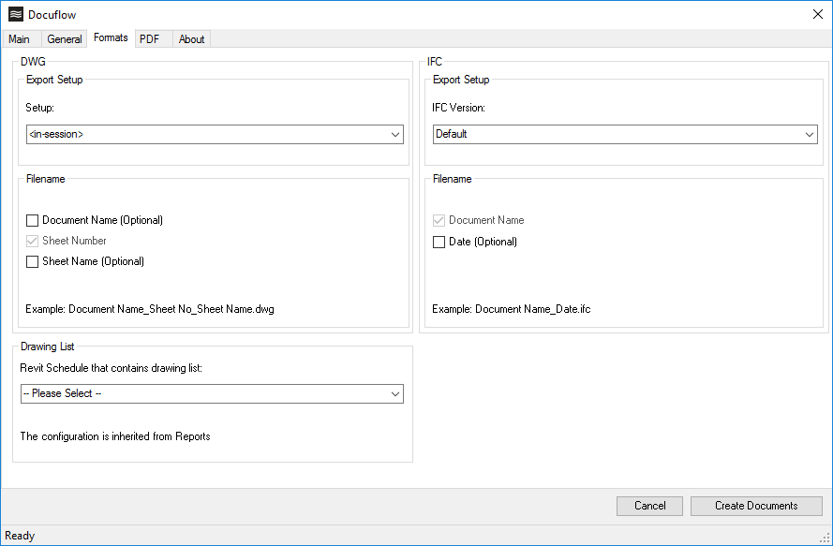Open the <in-session> combo box

216,134
